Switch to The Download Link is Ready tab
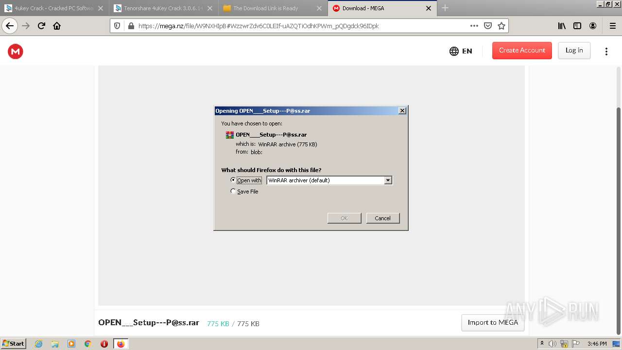Image resolution: width=622 pixels, height=350 pixels. (272, 8)
